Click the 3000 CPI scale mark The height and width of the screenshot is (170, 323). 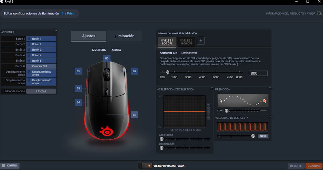188,77
